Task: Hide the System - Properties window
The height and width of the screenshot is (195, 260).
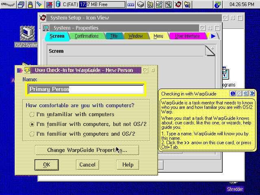Action: (203, 28)
